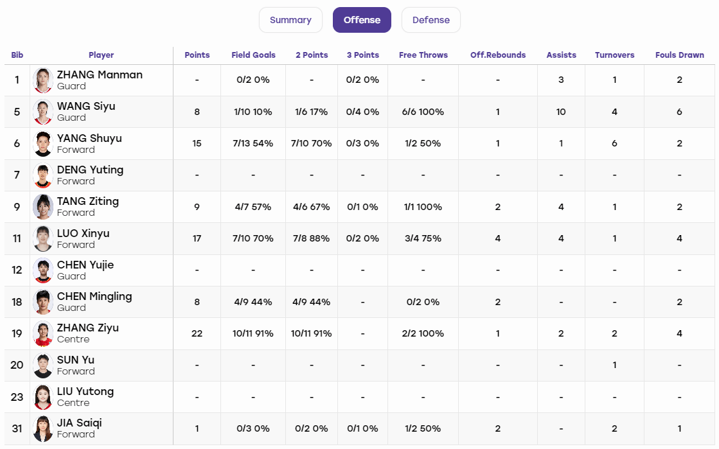
Task: Select TANG Ziting's 4/7 57% field goals
Action: [253, 207]
